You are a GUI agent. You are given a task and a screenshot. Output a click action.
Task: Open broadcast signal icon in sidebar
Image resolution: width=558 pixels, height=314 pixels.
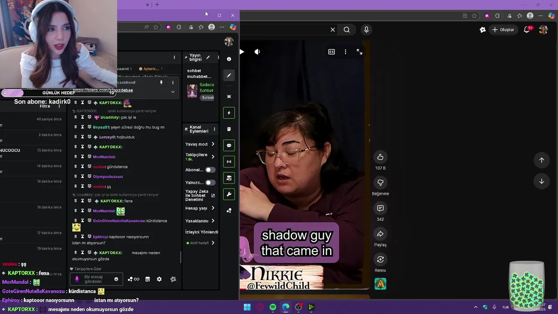tap(229, 161)
